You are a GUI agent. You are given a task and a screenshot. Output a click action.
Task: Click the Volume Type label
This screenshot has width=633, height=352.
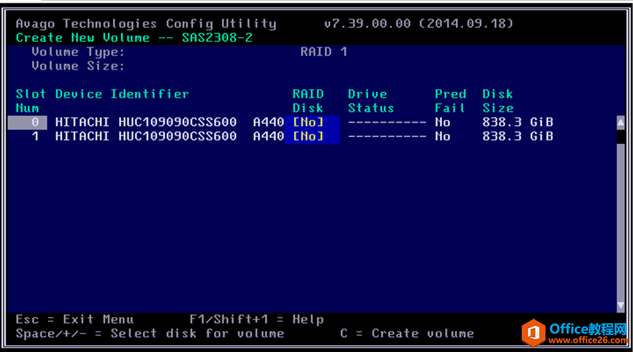coord(78,52)
